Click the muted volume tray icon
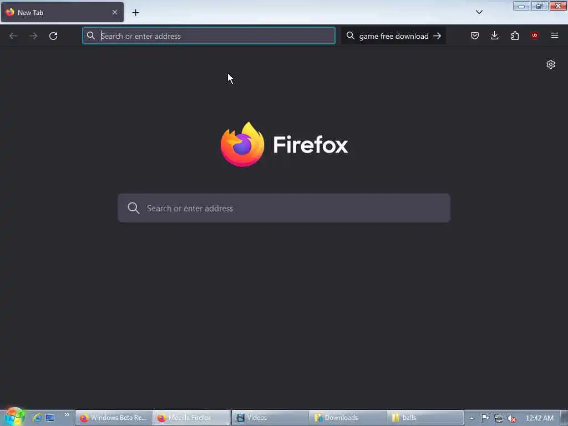 point(512,418)
